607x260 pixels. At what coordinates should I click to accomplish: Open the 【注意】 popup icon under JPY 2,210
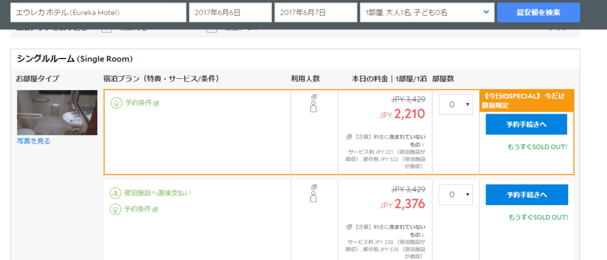tap(349, 137)
